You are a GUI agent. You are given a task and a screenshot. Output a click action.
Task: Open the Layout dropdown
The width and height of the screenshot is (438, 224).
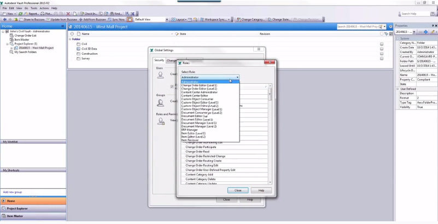click(x=179, y=20)
